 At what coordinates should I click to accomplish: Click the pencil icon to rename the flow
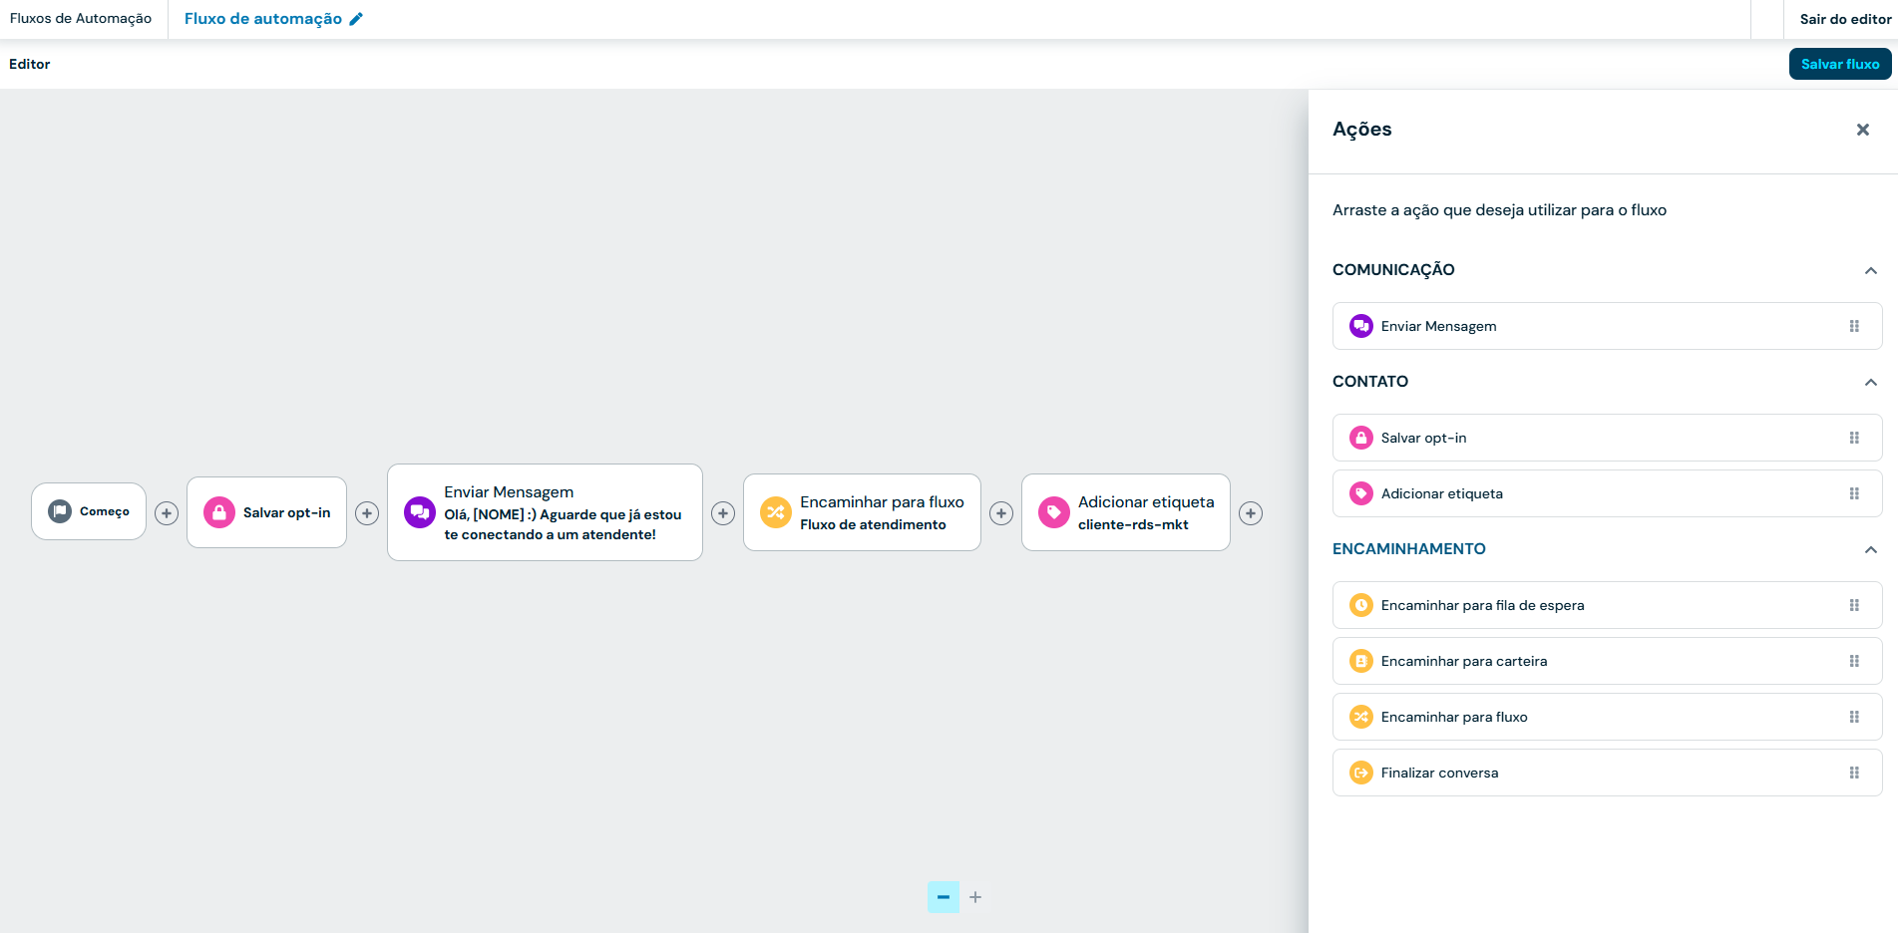pos(356,19)
